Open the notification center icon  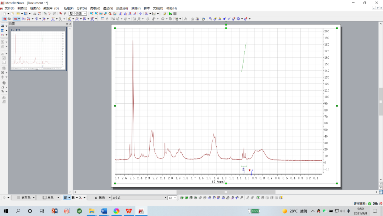375,211
